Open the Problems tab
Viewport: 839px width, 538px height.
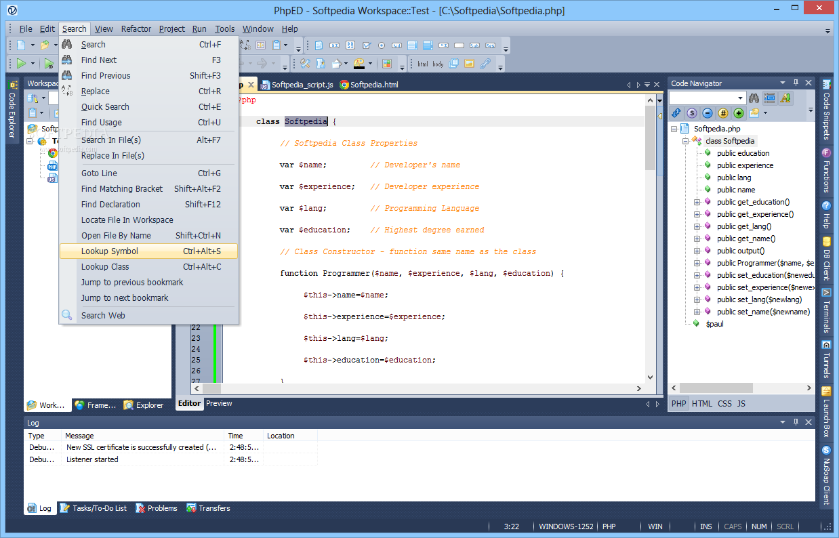tap(157, 508)
